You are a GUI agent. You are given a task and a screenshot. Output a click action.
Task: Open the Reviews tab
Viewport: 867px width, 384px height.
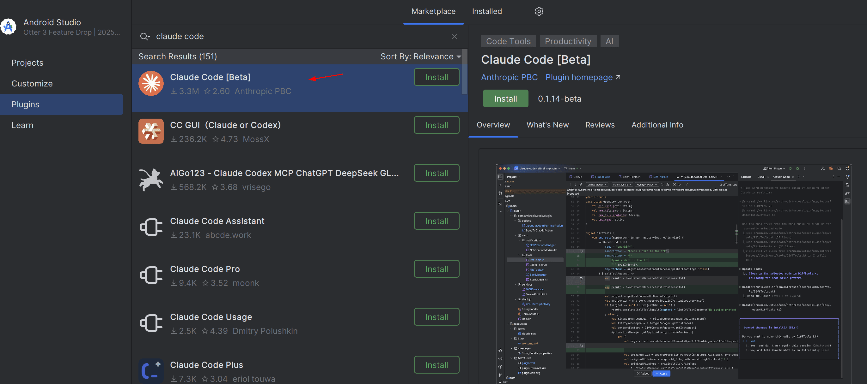click(600, 125)
